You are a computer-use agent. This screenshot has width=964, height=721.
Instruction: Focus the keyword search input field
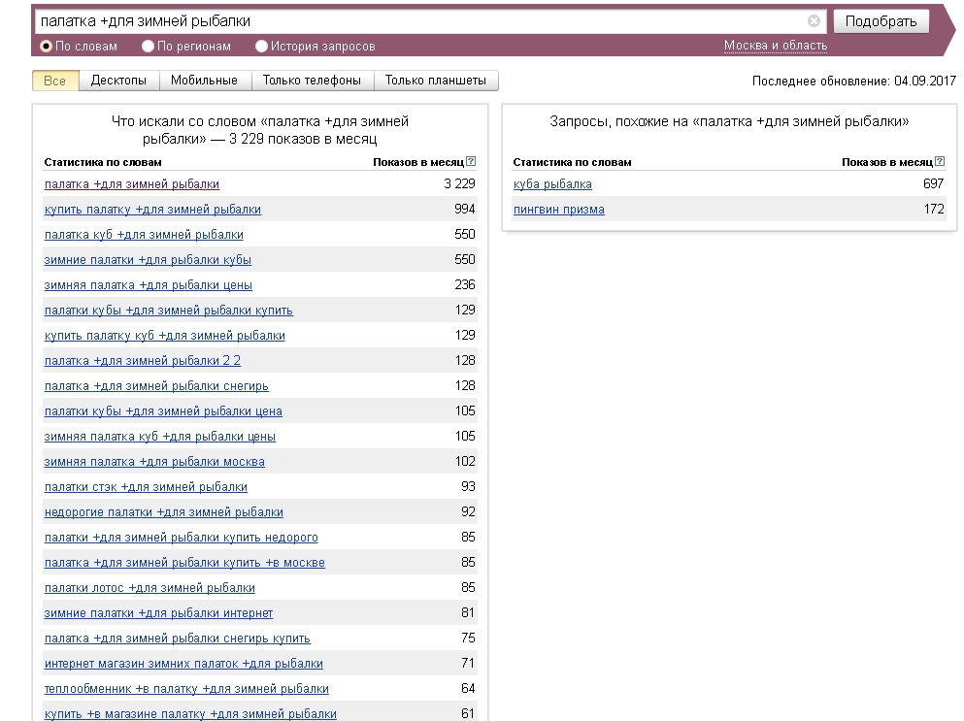pos(421,21)
